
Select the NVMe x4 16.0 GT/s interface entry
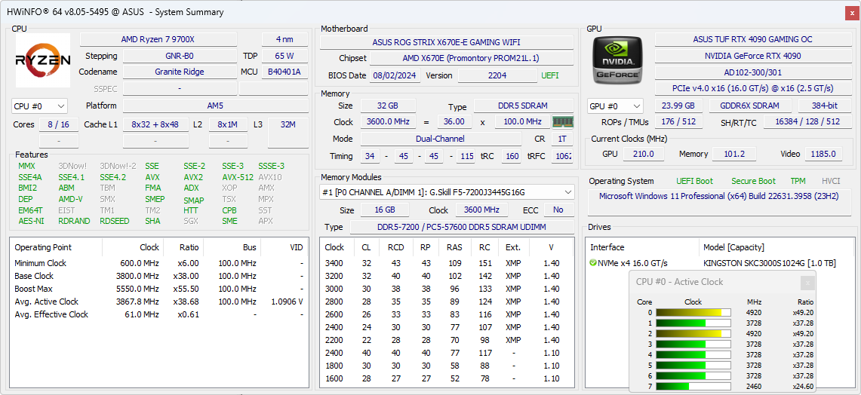632,263
